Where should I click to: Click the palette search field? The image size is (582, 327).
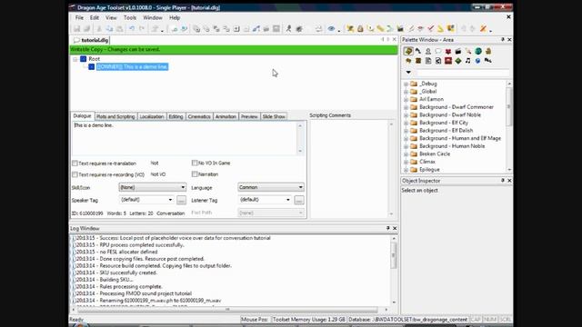pyautogui.click(x=462, y=73)
